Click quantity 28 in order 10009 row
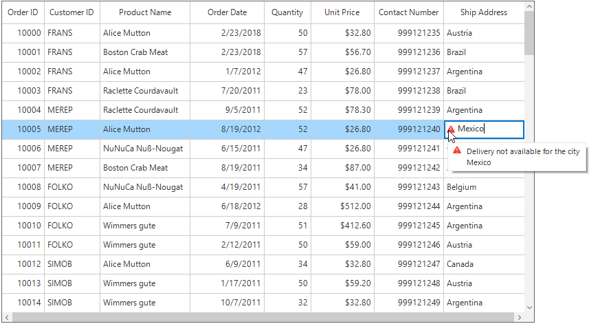Screen dimensions: 589x324 [288, 206]
